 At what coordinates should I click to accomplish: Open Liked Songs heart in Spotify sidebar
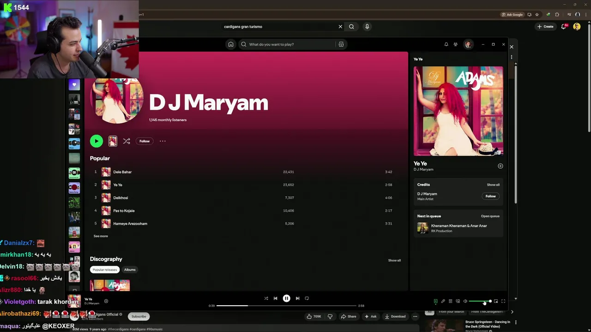coord(74,85)
